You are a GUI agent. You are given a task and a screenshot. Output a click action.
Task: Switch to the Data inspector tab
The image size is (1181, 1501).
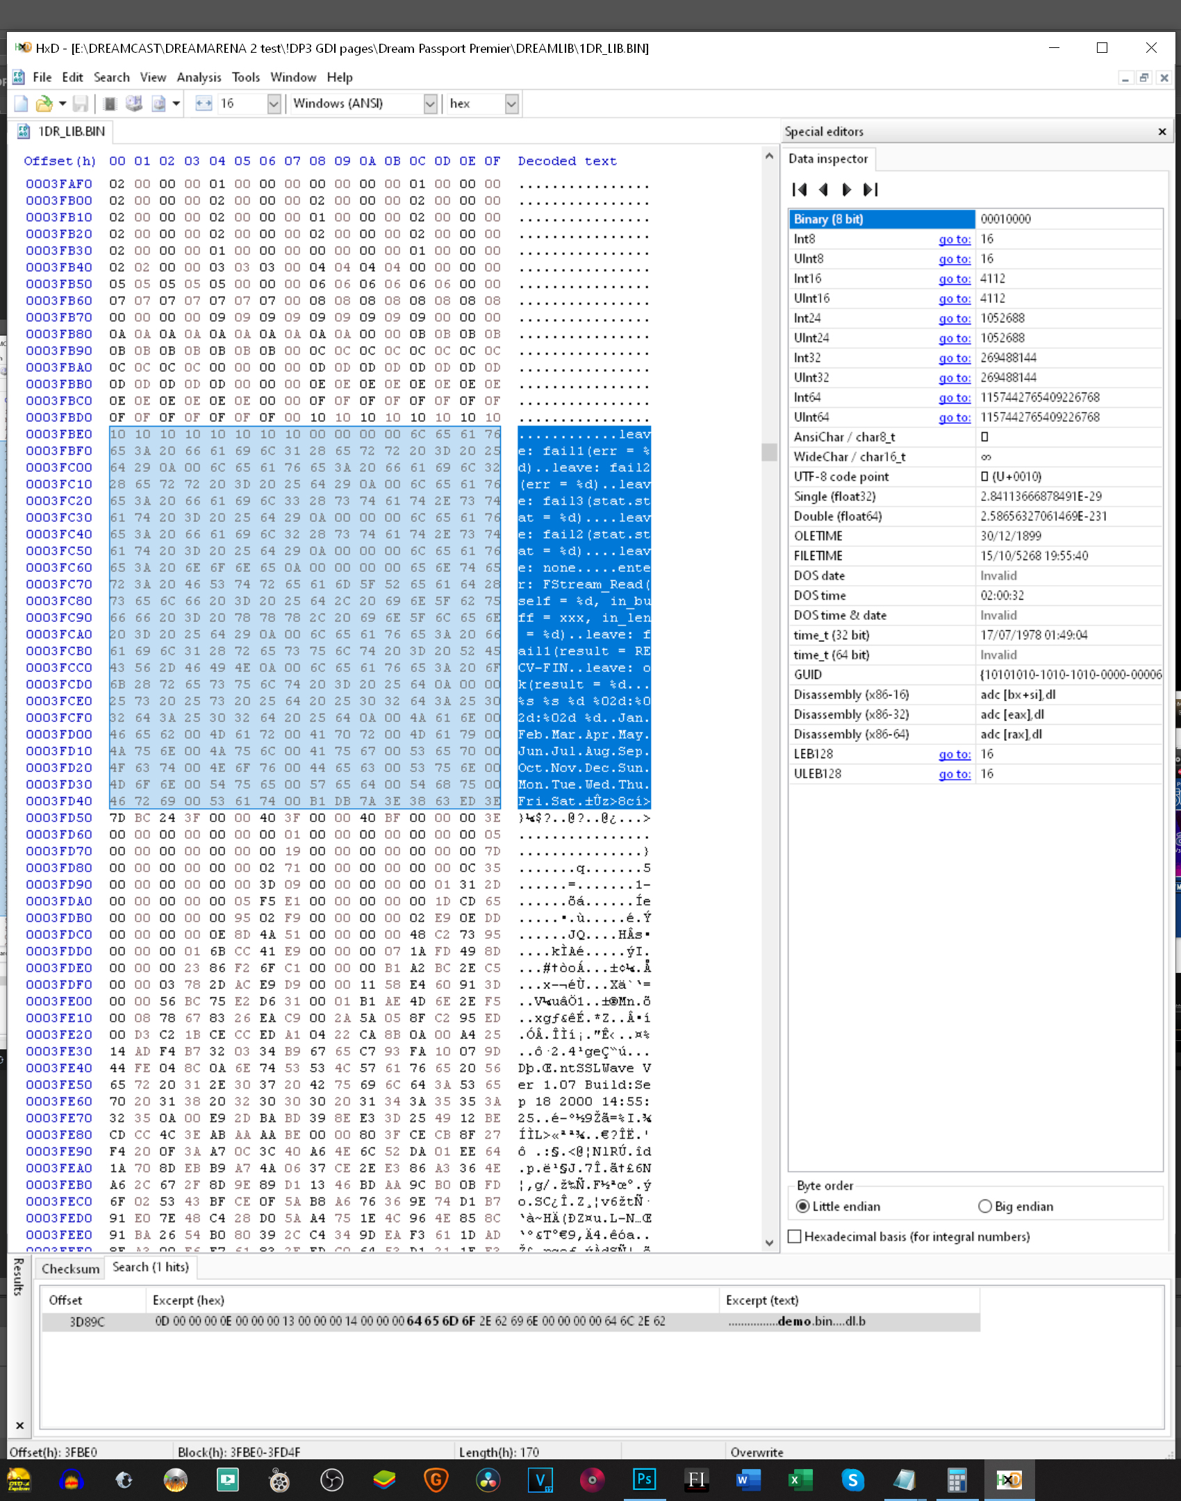(828, 159)
